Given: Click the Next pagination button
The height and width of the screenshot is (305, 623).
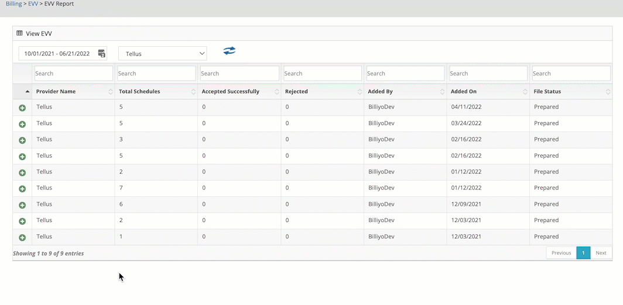Looking at the screenshot, I should point(601,253).
